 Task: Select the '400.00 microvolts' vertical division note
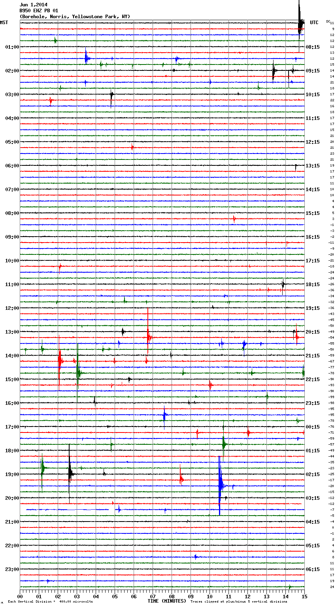coord(76,601)
